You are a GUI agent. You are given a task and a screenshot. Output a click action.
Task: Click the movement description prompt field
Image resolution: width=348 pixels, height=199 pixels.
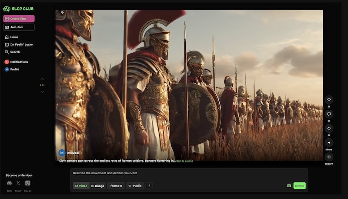coord(189,173)
